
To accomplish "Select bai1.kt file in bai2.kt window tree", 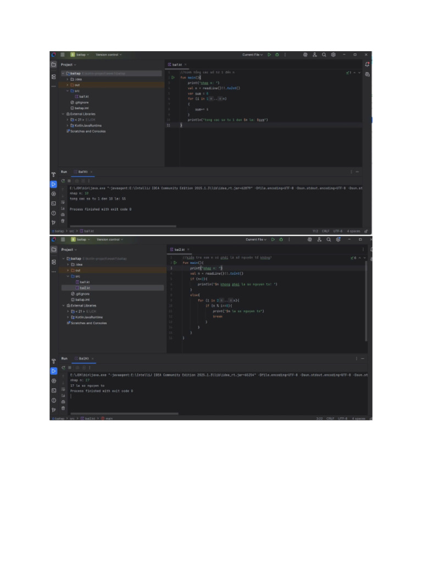I will [82, 282].
